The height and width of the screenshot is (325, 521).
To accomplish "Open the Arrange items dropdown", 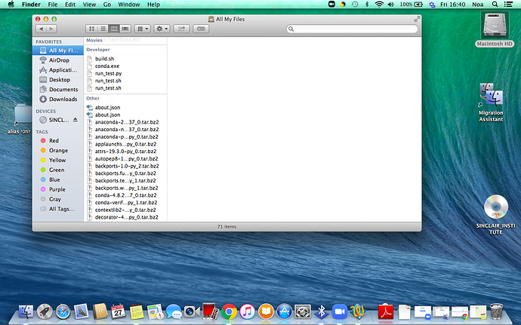I will coord(142,29).
